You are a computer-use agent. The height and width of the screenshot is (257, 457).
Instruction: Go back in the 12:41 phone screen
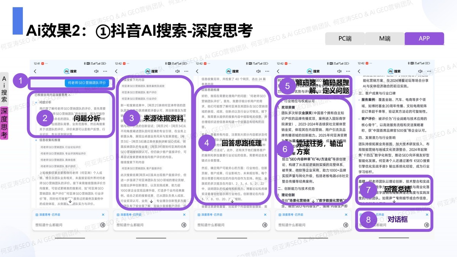coord(35,71)
